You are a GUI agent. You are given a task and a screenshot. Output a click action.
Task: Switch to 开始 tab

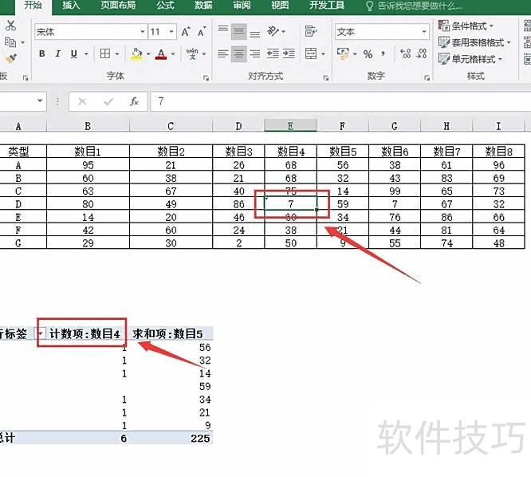click(x=33, y=5)
